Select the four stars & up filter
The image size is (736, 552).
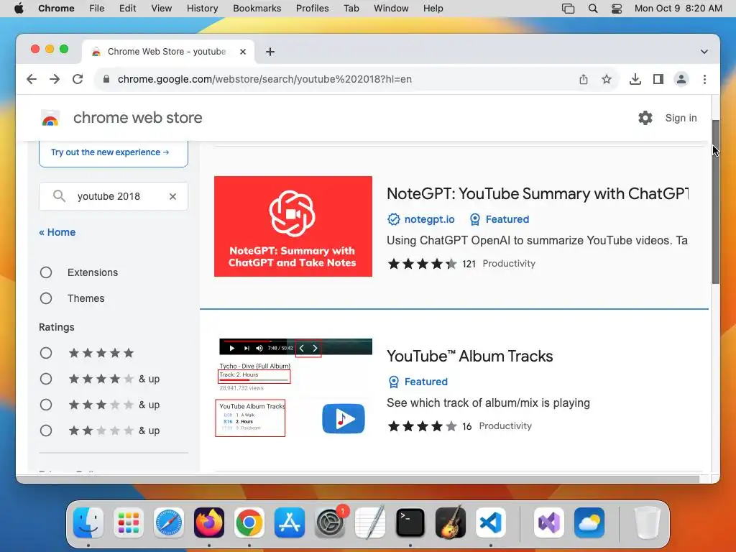pyautogui.click(x=46, y=379)
